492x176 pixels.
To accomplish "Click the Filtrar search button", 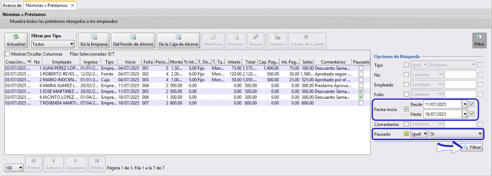I will pyautogui.click(x=472, y=147).
